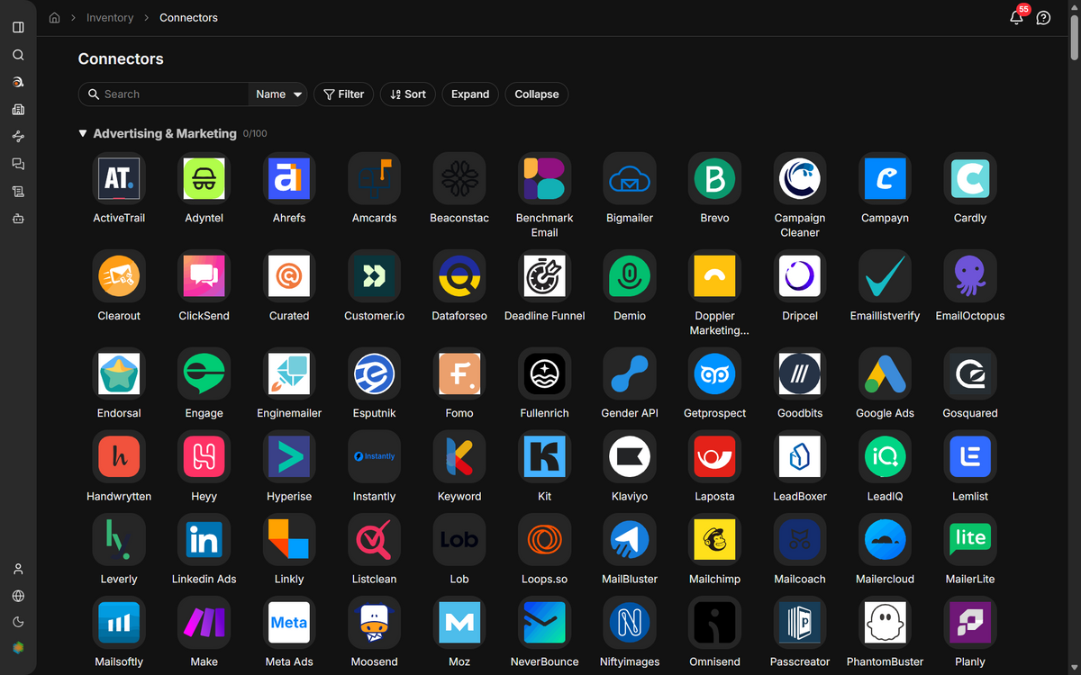Go to the home breadcrumb icon
Screen dimensions: 1081x675
pyautogui.click(x=55, y=18)
